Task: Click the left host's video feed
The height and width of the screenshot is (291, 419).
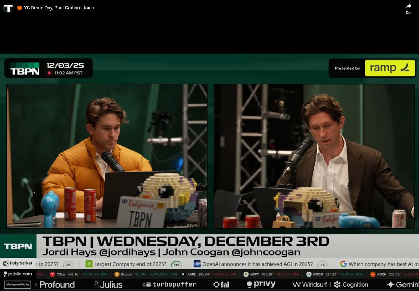Action: click(107, 156)
